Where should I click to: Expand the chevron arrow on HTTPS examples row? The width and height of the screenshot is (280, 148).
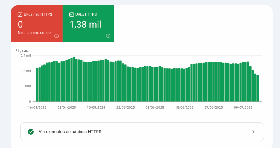[x=253, y=132]
